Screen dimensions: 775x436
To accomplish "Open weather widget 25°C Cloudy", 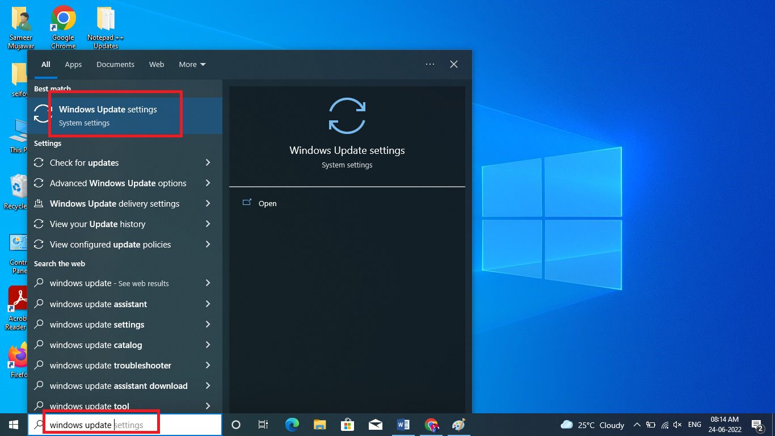I will point(592,425).
